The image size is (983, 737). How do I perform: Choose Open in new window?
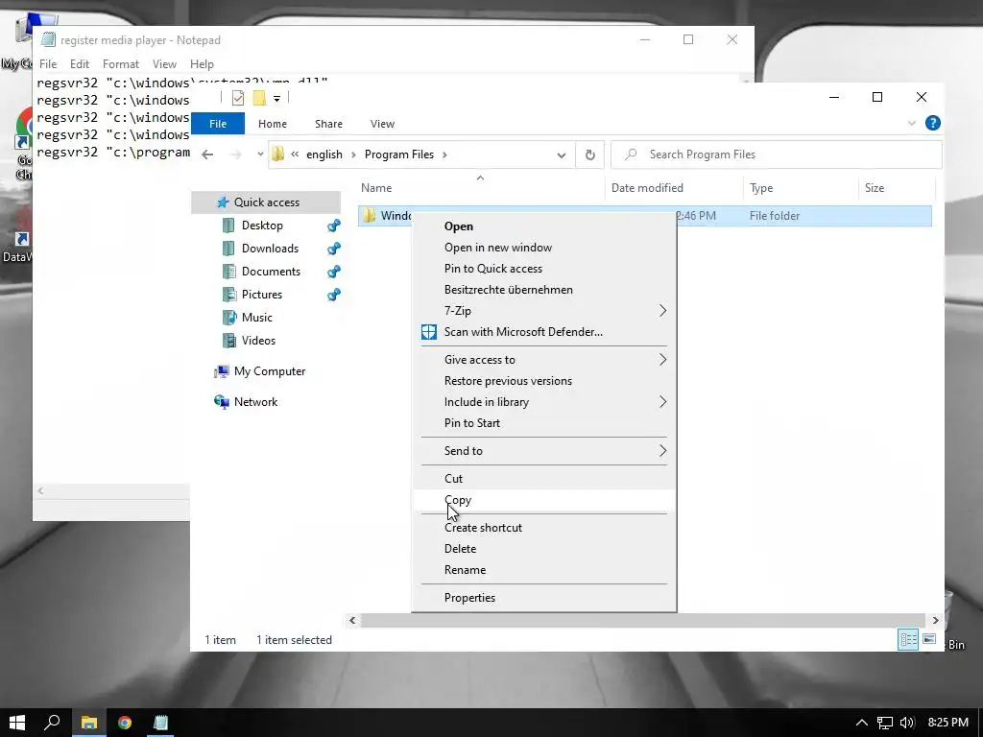click(x=543, y=248)
